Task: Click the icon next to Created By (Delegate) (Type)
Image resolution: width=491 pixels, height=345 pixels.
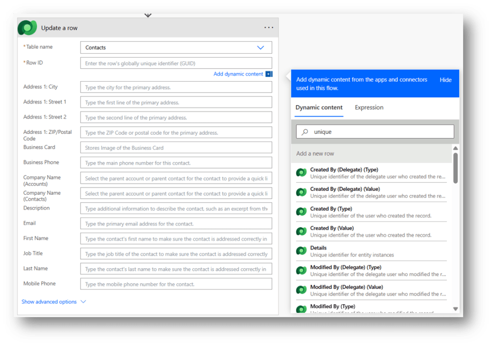Action: pyautogui.click(x=301, y=173)
